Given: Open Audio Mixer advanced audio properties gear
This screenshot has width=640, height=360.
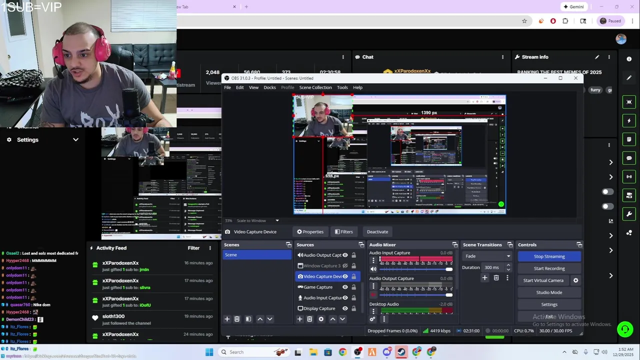Looking at the screenshot, I should tap(372, 319).
